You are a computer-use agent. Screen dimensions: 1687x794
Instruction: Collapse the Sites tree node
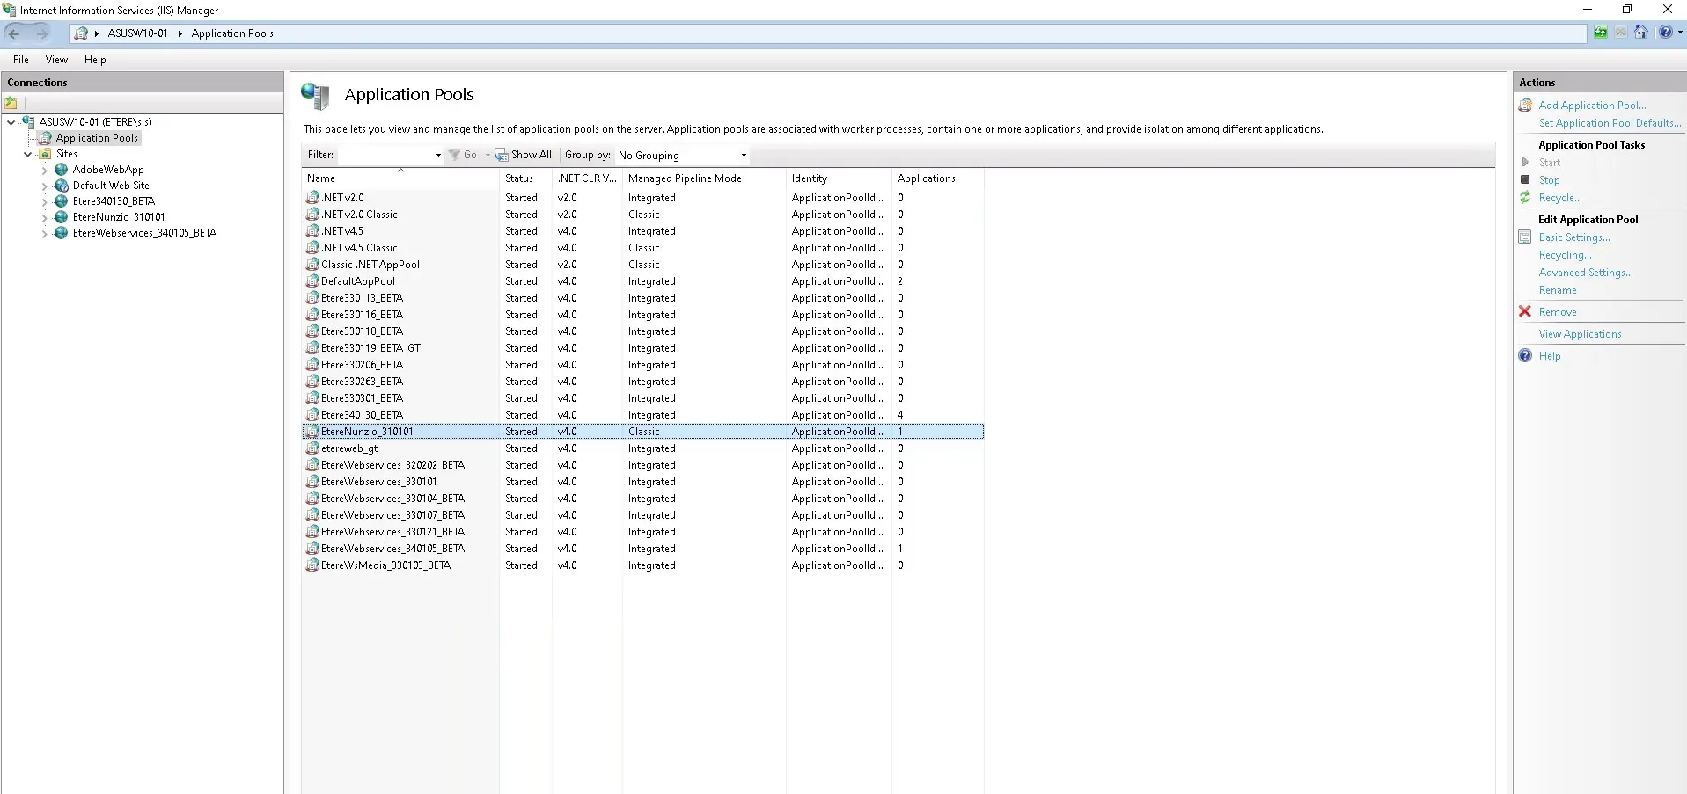(28, 154)
